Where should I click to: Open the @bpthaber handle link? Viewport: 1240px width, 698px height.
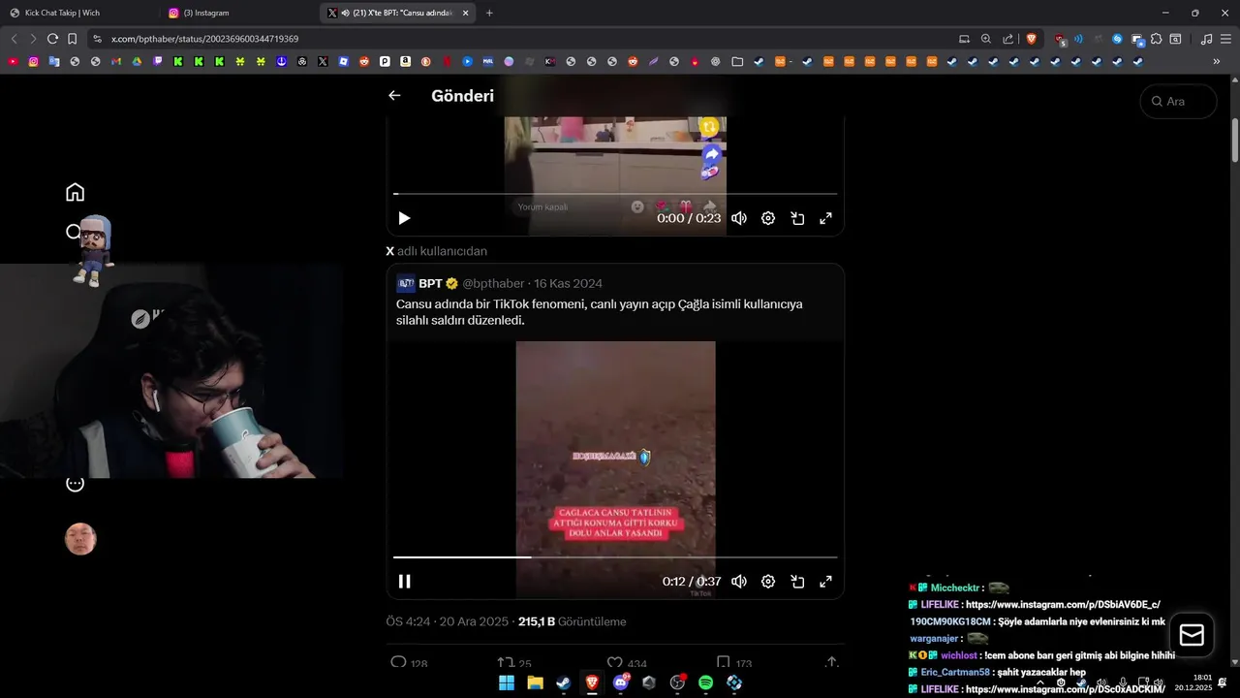coord(493,283)
